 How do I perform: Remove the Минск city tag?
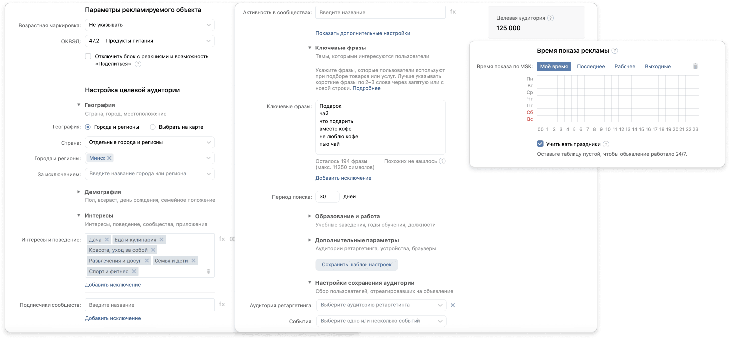[x=110, y=158]
